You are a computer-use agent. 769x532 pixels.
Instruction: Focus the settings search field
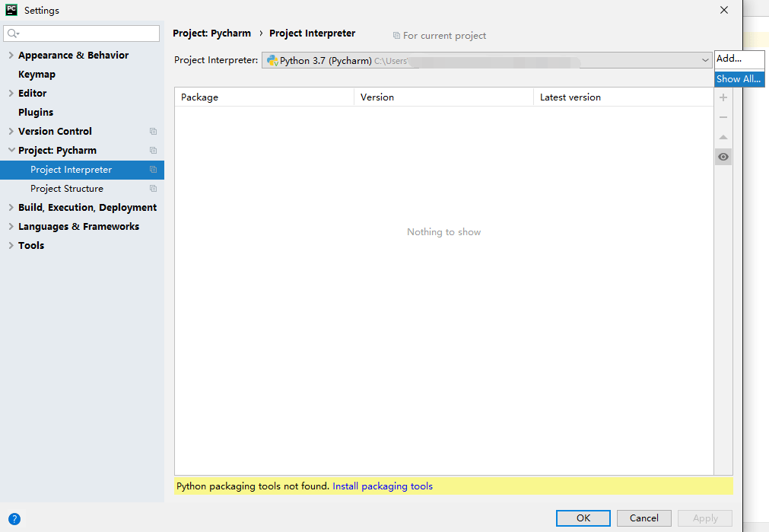87,33
